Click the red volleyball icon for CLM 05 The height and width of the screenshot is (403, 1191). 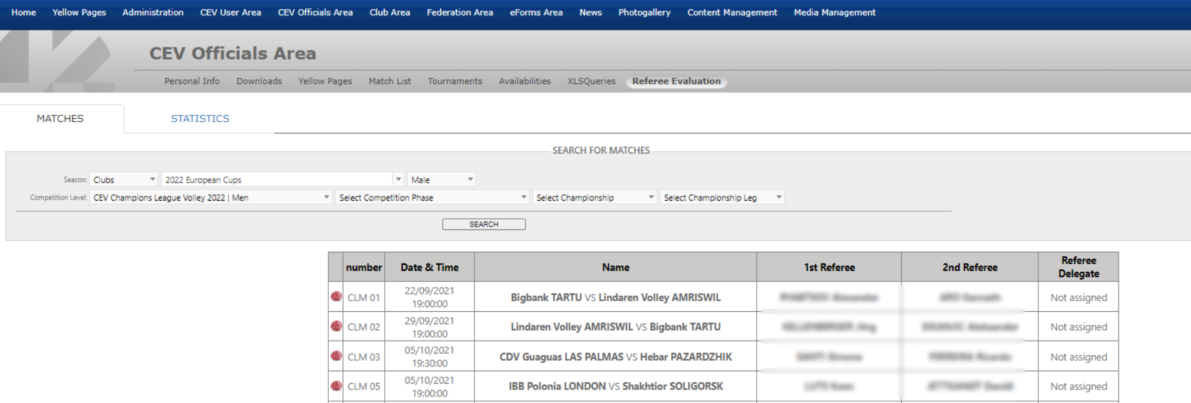(x=336, y=386)
